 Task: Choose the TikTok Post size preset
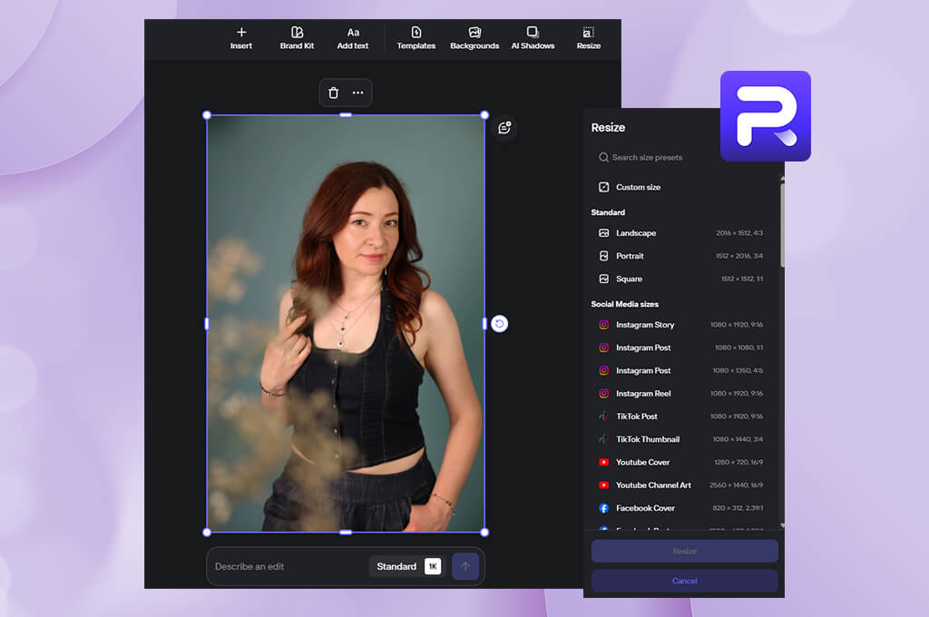click(x=680, y=416)
